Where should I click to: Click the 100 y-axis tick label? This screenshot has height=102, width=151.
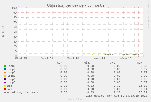14,8
